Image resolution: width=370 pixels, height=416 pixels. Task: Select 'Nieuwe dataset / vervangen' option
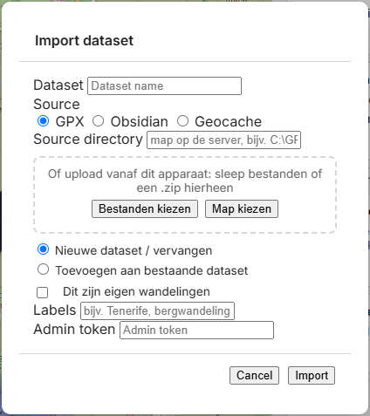pyautogui.click(x=43, y=249)
